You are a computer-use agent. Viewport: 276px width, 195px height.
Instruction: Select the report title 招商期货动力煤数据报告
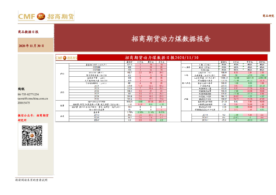171,39
